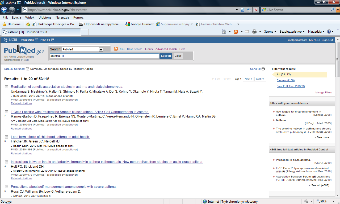Click the orange feeds icon in command bar
Image resolution: width=340 pixels, height=204 pixels.
point(236,32)
